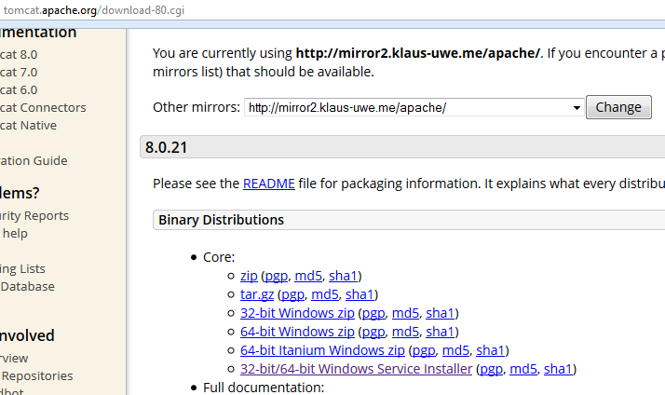Download the 32-bit/64-bit Windows Service Installer

tap(356, 369)
